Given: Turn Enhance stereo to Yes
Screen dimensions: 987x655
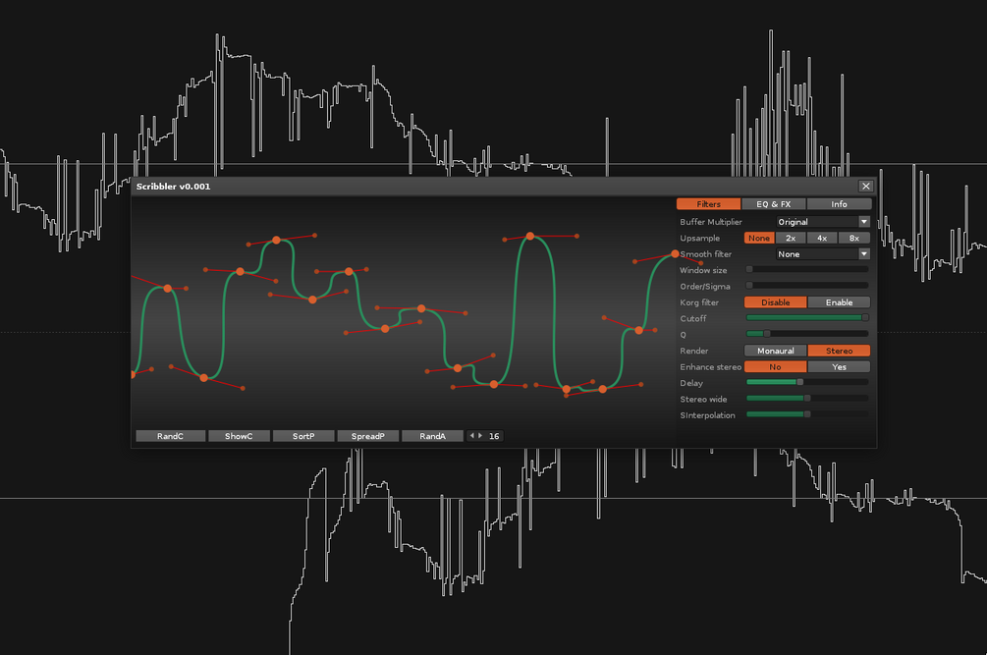Looking at the screenshot, I should coord(839,367).
